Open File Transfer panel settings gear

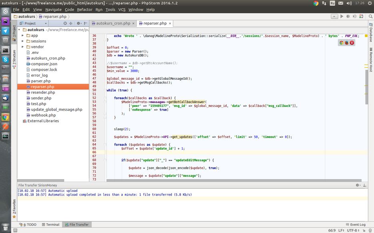[x=358, y=185]
